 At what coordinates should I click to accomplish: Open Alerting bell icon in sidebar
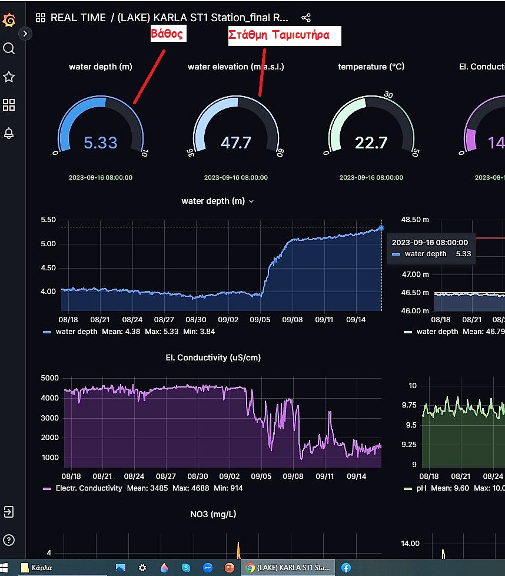[x=9, y=133]
